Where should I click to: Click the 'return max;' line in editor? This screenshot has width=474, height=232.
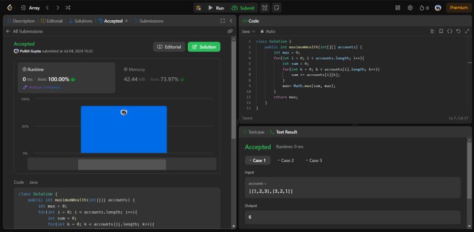pos(286,97)
